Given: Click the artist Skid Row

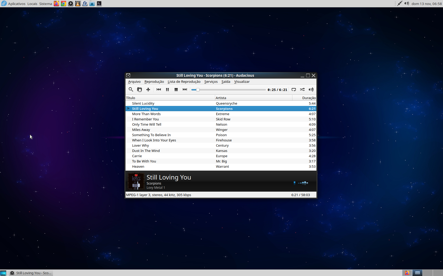Looking at the screenshot, I should click(x=223, y=119).
